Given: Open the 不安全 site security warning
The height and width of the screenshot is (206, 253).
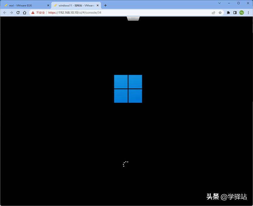Looking at the screenshot, I should click(x=38, y=13).
